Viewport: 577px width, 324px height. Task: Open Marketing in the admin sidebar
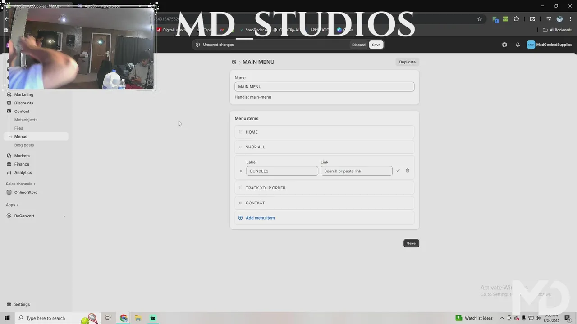point(23,94)
